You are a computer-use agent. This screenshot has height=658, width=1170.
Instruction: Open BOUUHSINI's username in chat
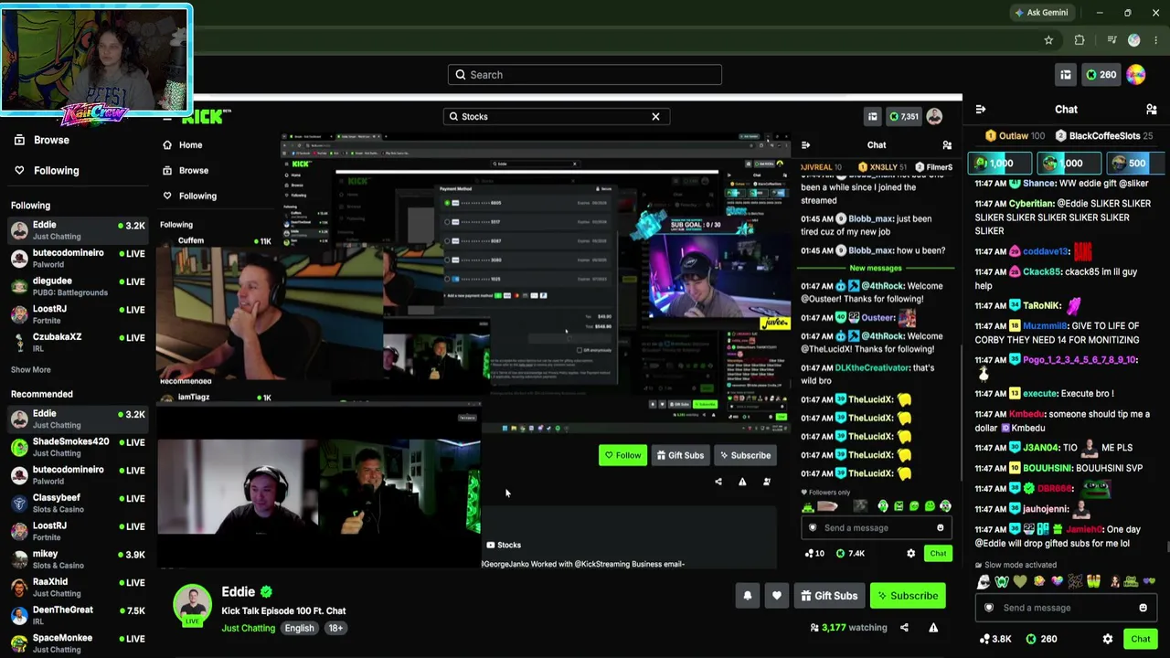(x=1047, y=468)
